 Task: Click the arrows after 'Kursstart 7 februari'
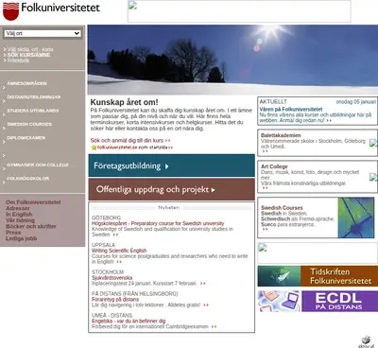203,284
